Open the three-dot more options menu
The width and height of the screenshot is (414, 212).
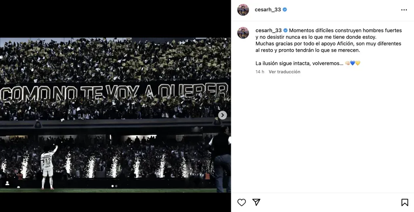click(x=404, y=10)
